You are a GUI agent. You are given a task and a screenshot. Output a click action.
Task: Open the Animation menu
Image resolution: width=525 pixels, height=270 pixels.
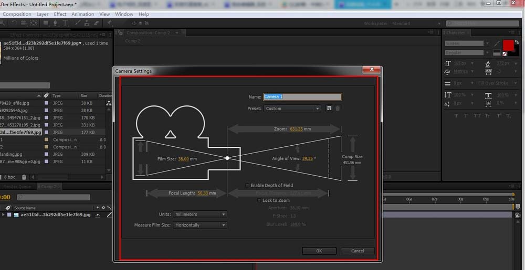point(82,14)
